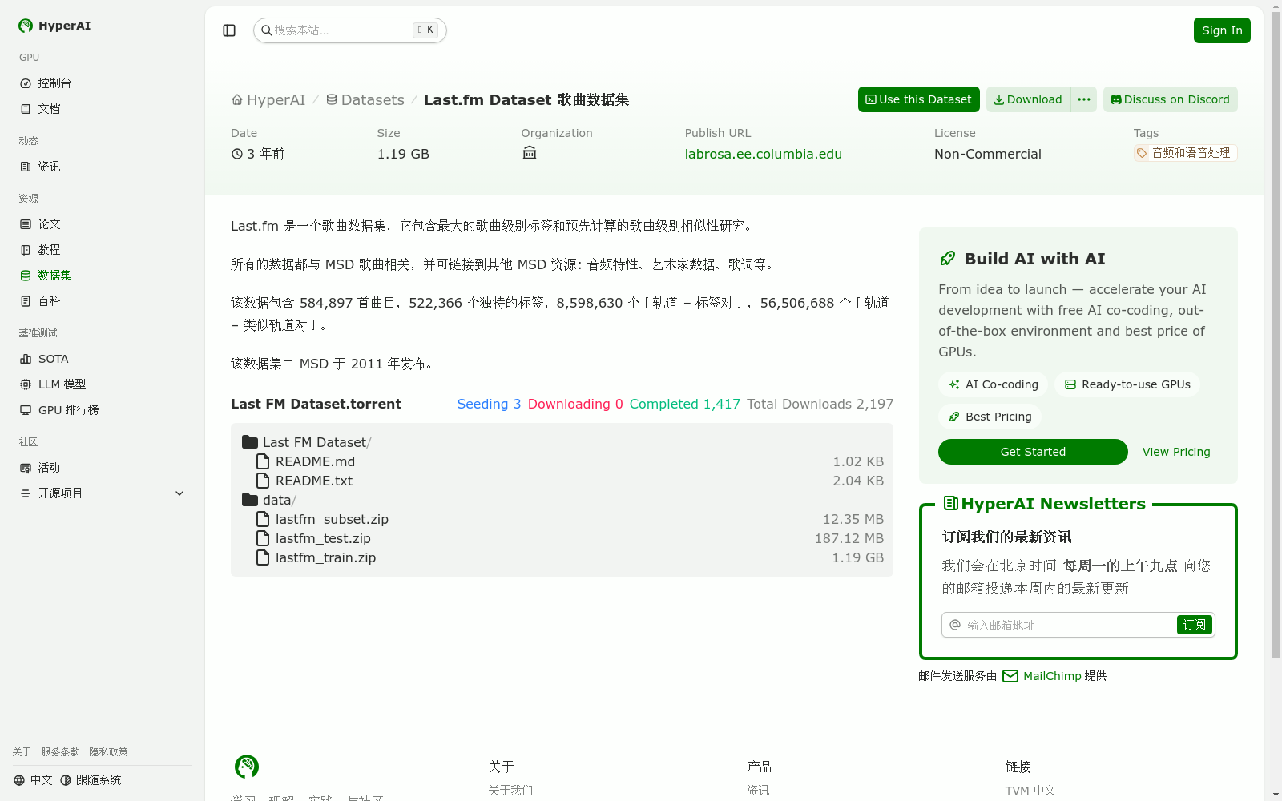The height and width of the screenshot is (801, 1282).
Task: Open labrosa.ee.columbia.edu publish URL
Action: click(763, 154)
